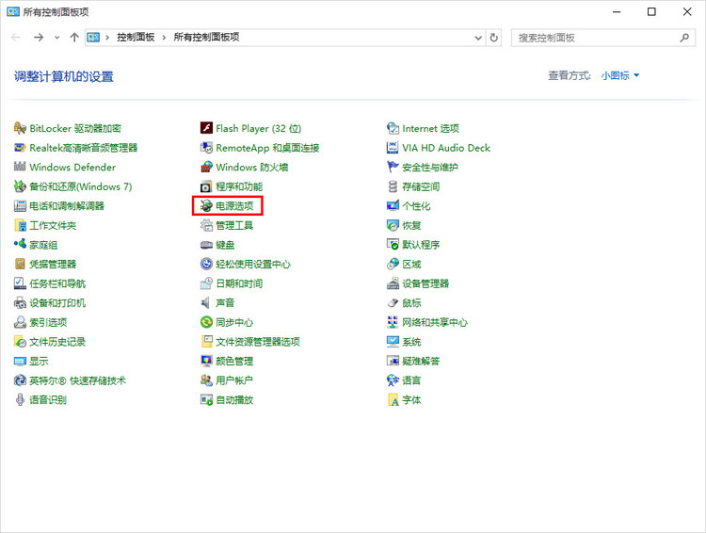Click the 网络和共享中心 link text

[435, 322]
